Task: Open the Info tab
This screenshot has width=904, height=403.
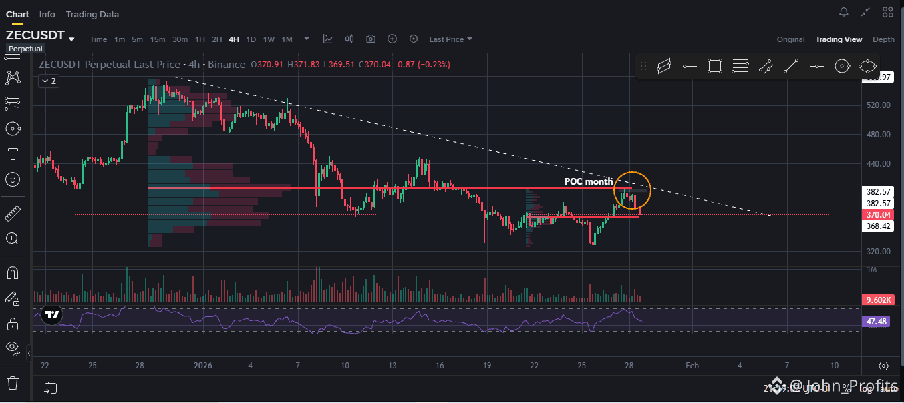Action: click(47, 14)
